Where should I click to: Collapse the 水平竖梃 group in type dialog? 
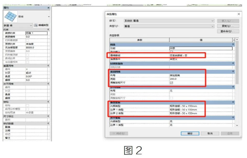[x=233, y=117]
